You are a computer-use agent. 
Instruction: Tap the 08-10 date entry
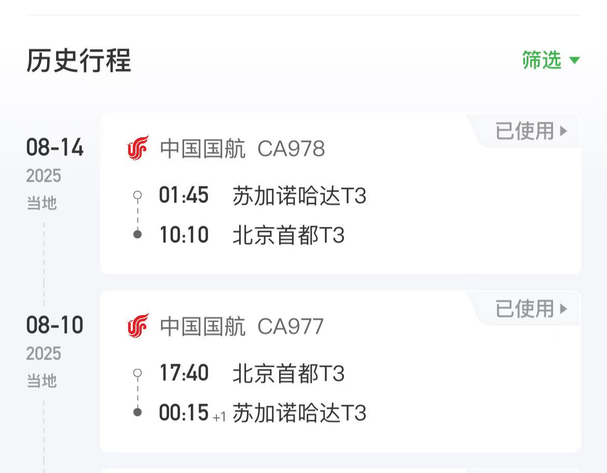click(x=54, y=326)
